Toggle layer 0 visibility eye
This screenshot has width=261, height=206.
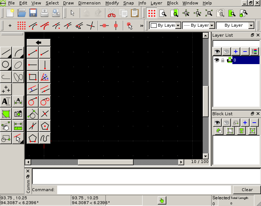(x=216, y=60)
